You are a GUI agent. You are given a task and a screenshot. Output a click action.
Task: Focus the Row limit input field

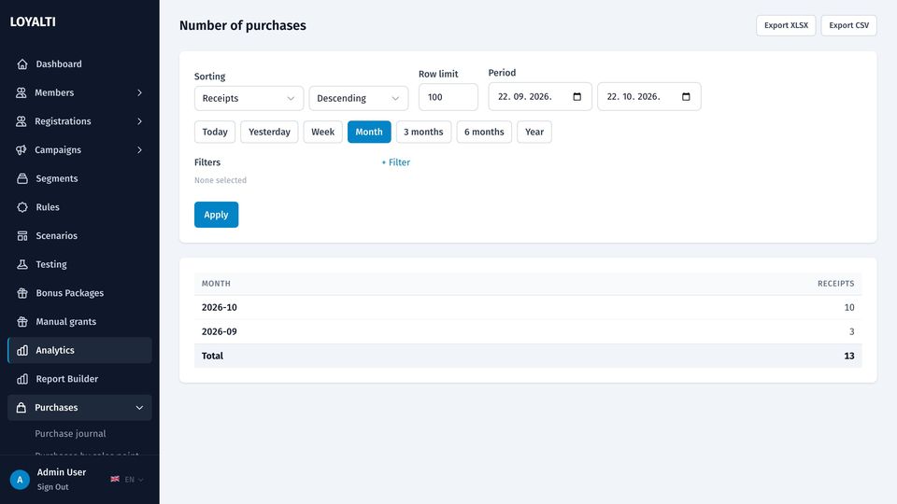448,97
